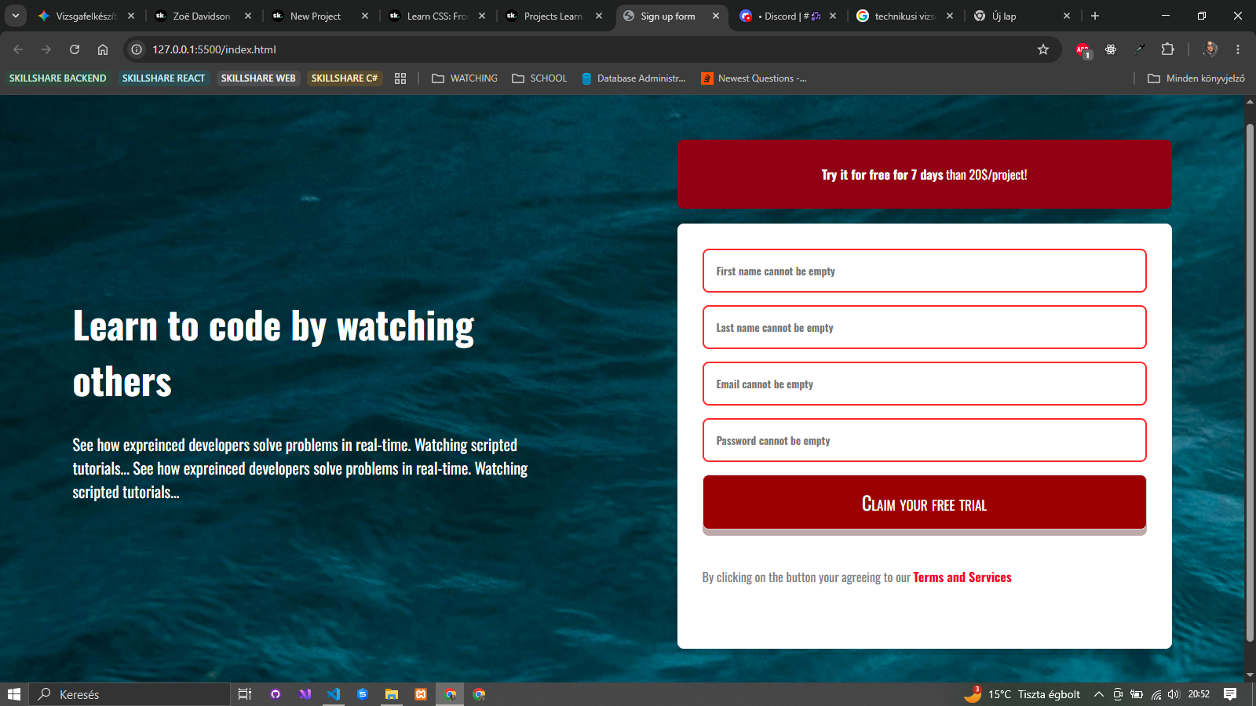Open the bookmarks apps grid icon
Image resolution: width=1256 pixels, height=706 pixels.
pyautogui.click(x=400, y=78)
